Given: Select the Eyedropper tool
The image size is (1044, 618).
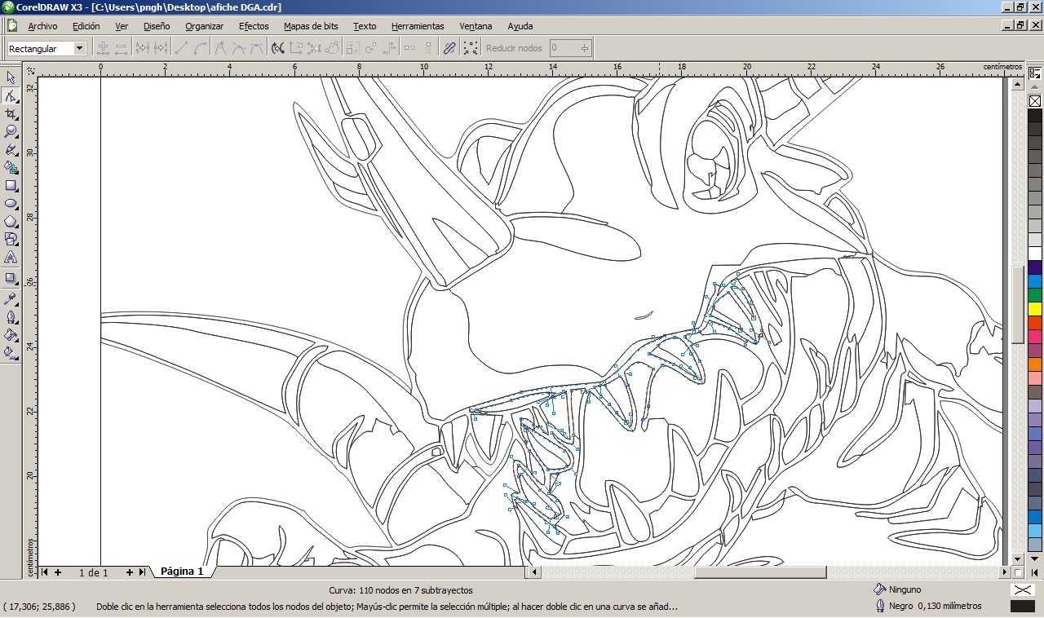Looking at the screenshot, I should (x=11, y=298).
